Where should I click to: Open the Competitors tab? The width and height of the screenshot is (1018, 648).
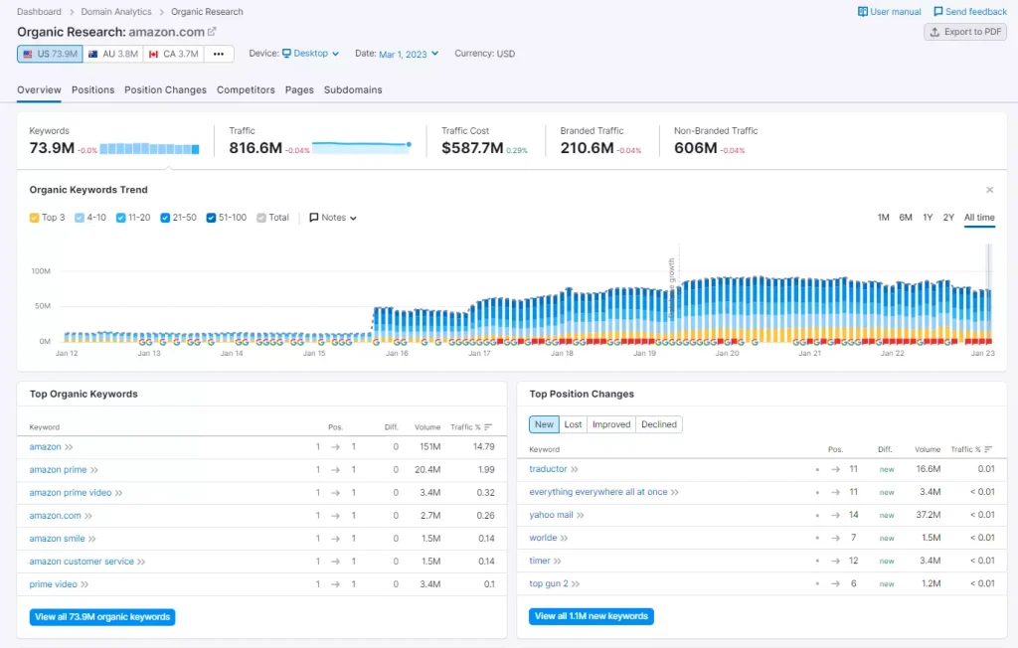pos(246,90)
